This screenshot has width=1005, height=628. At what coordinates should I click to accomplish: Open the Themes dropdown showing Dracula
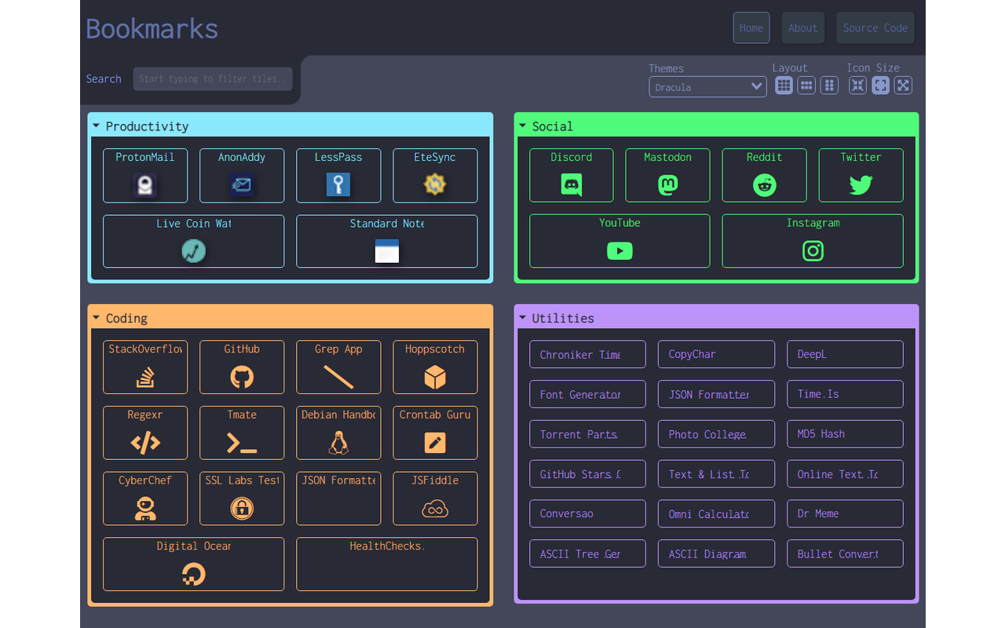[707, 86]
